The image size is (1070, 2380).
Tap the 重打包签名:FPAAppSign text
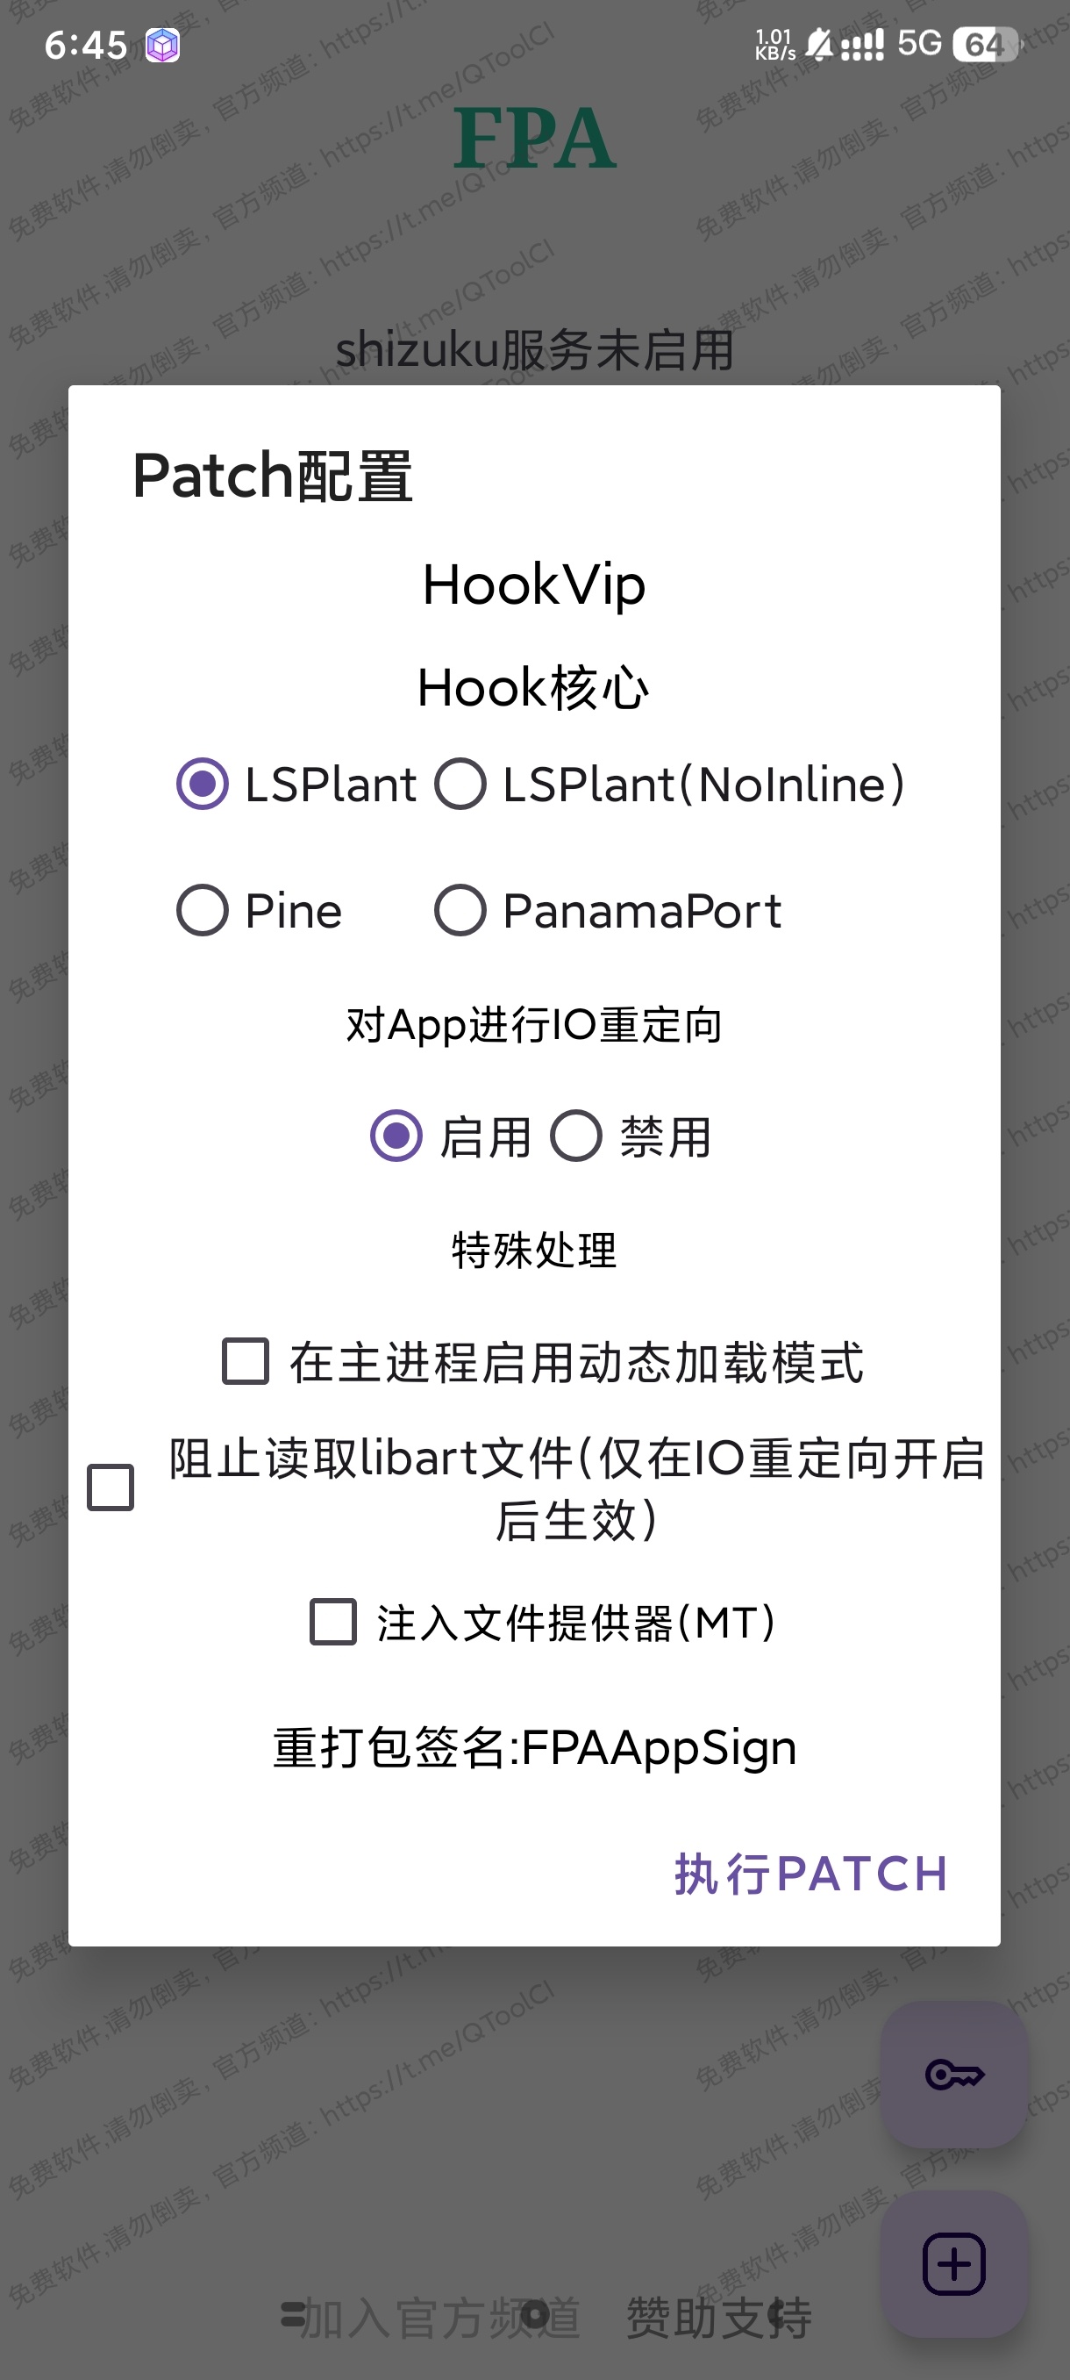pyautogui.click(x=534, y=1747)
